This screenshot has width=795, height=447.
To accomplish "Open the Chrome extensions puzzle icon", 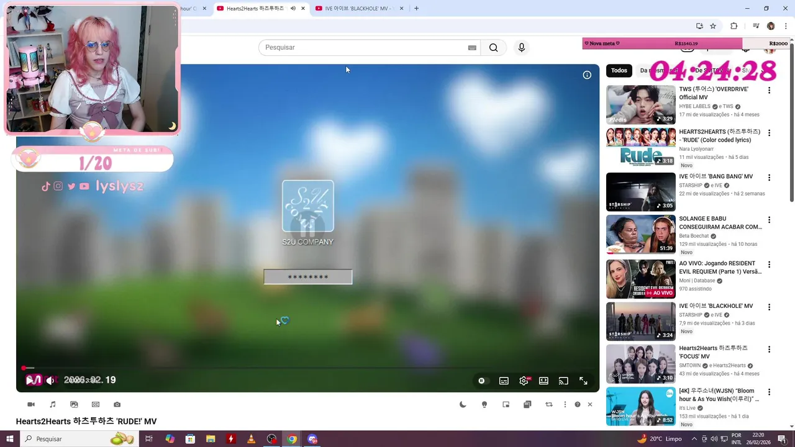I will [734, 26].
